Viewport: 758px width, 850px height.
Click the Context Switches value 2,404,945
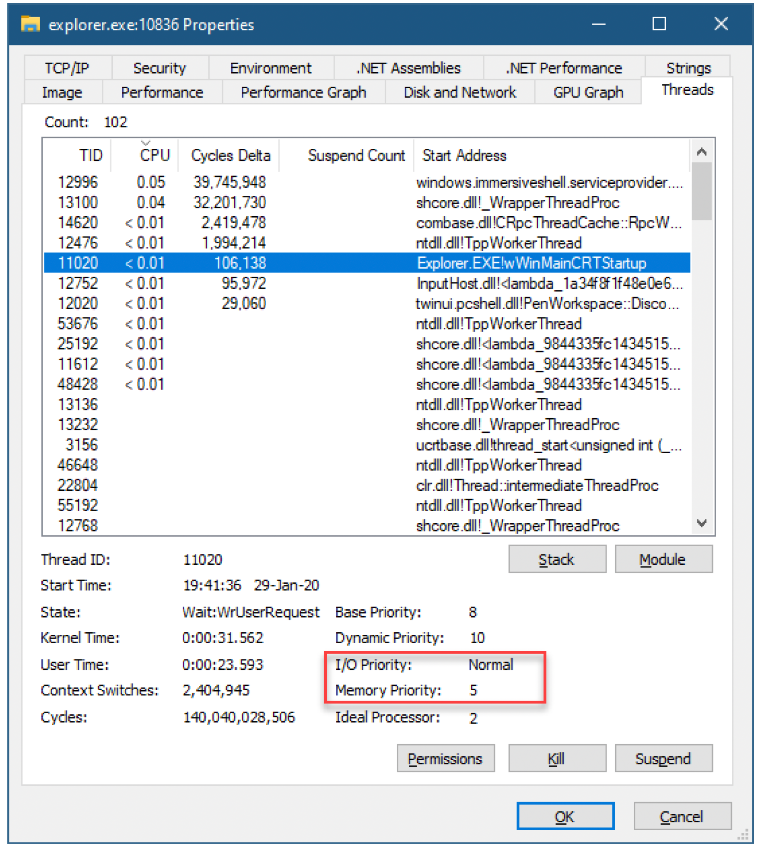pyautogui.click(x=216, y=691)
